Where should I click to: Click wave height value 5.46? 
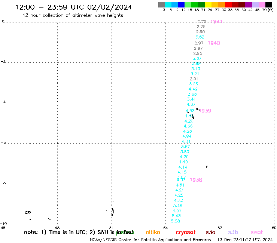[x=178, y=206]
